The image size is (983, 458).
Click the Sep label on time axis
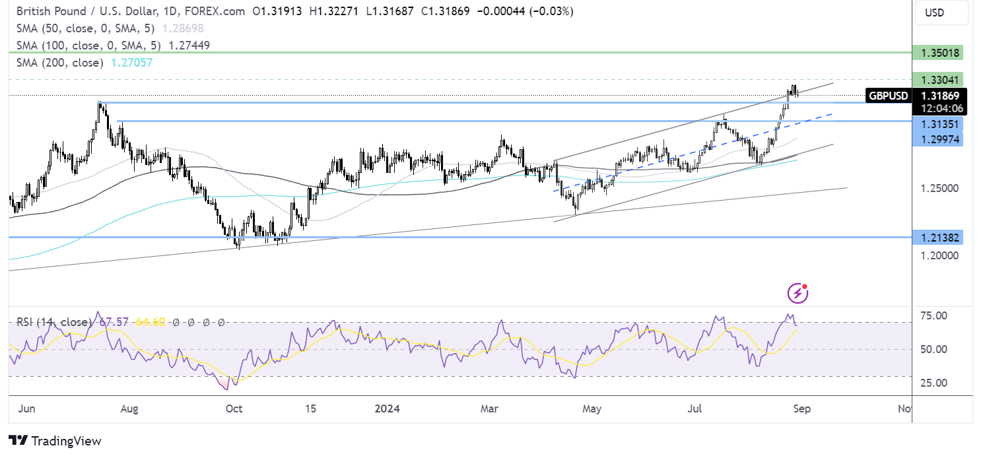801,409
